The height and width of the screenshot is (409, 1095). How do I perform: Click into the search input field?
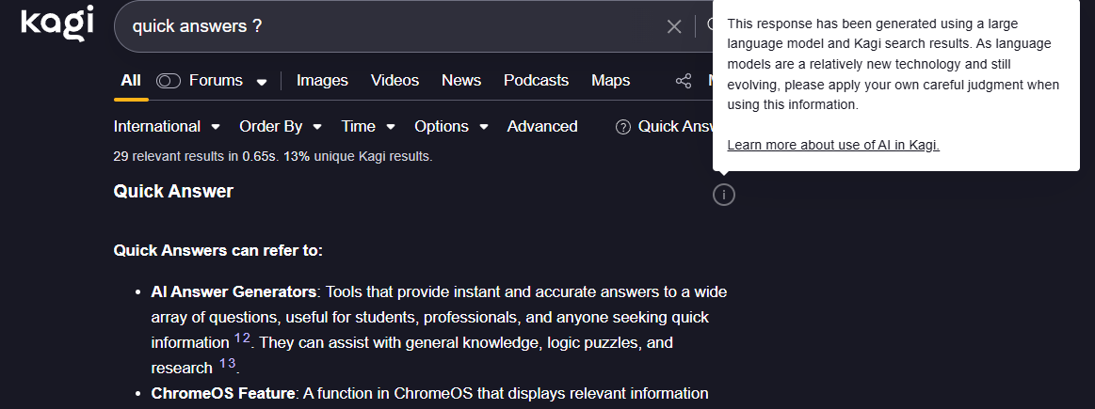point(395,26)
